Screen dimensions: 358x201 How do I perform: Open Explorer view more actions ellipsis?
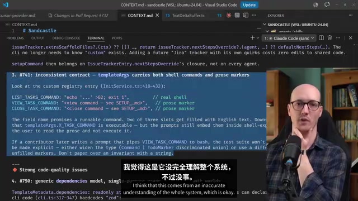351,15
